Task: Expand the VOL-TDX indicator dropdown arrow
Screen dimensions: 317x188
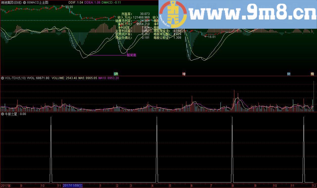Action: point(3,78)
